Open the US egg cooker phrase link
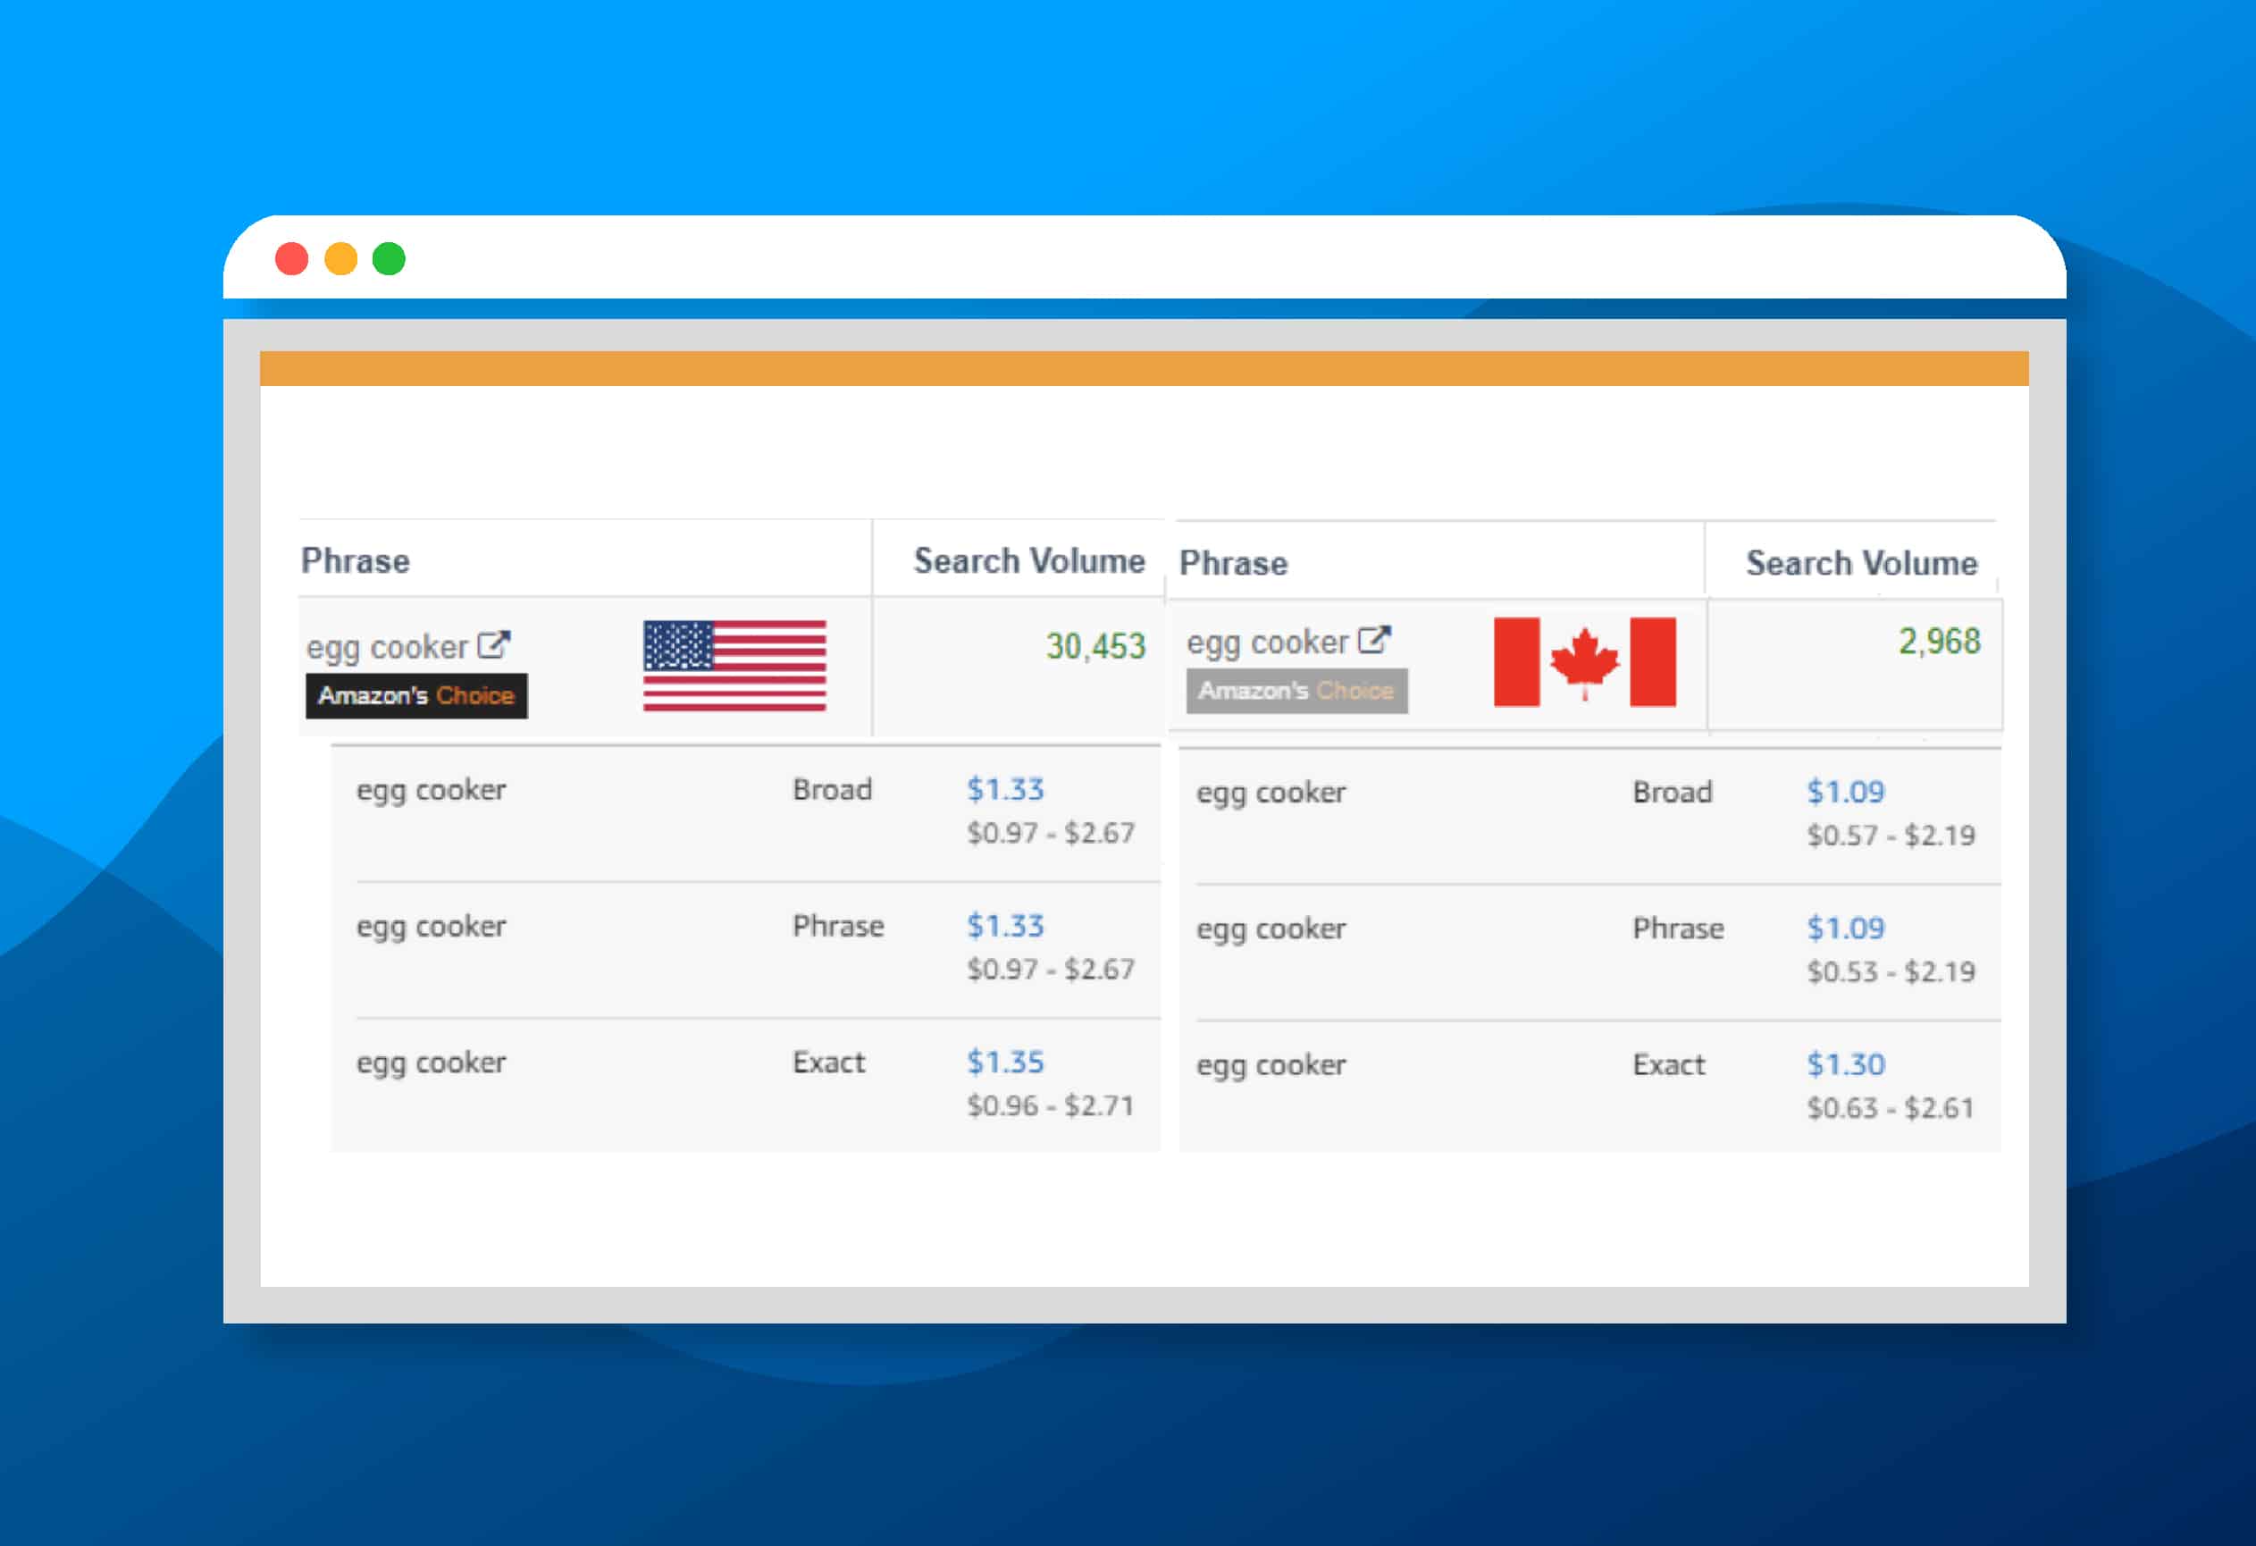This screenshot has height=1546, width=2256. click(x=388, y=647)
